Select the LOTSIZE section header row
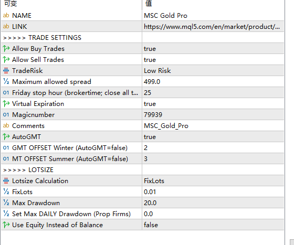 tap(142, 169)
